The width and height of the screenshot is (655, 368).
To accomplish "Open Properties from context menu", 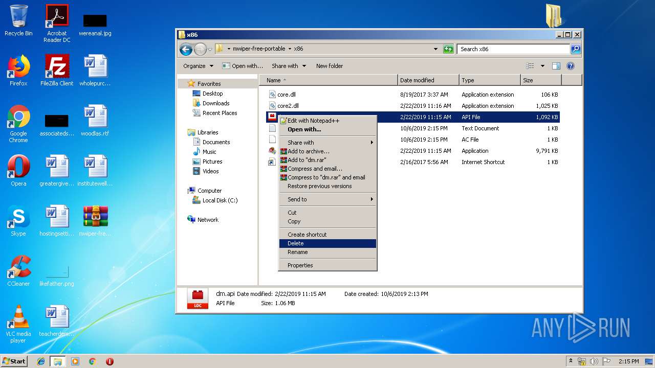I will (327, 265).
